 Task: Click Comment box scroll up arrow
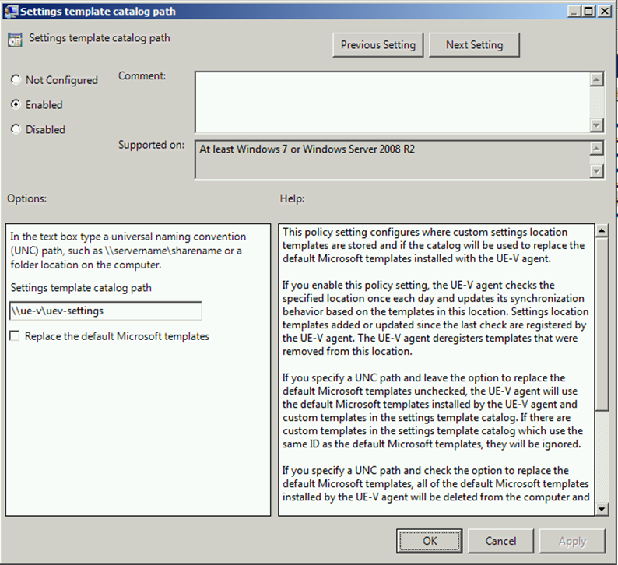tap(597, 79)
